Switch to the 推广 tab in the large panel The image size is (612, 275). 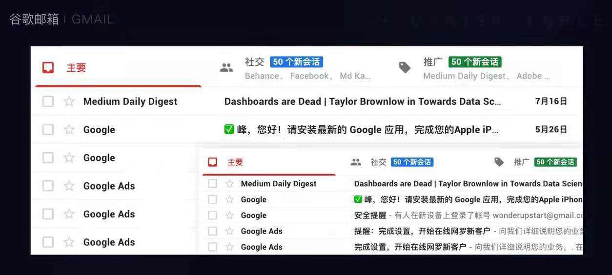433,62
